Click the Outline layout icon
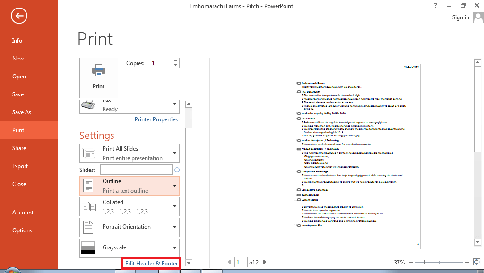This screenshot has height=273, width=484. click(88, 186)
